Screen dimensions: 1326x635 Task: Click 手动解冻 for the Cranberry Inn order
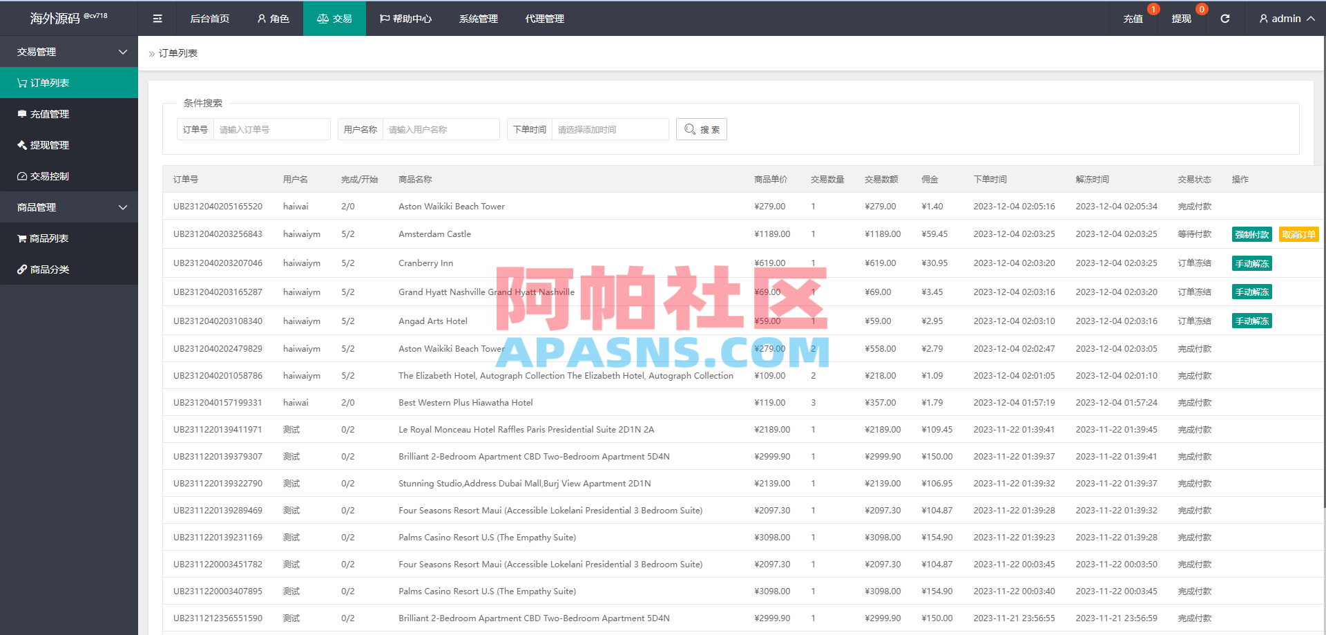point(1251,263)
